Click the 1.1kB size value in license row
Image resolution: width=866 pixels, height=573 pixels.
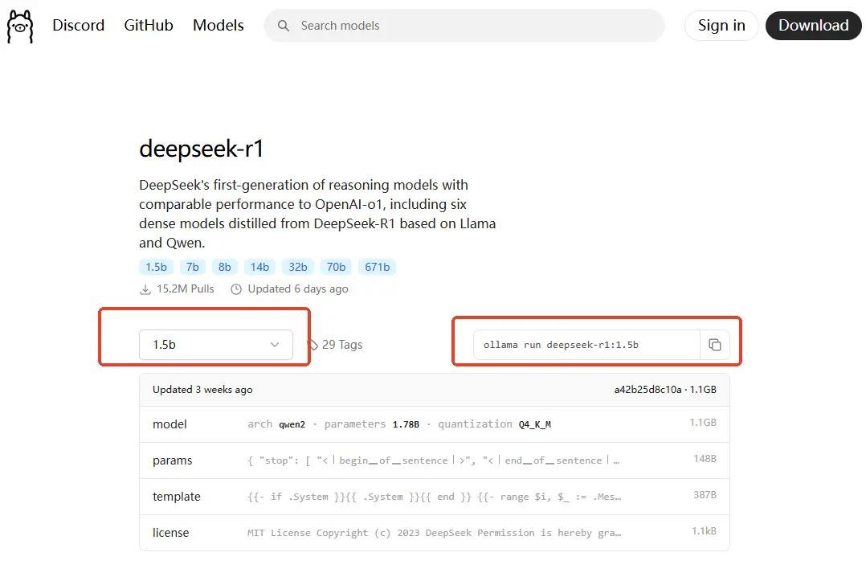point(705,531)
